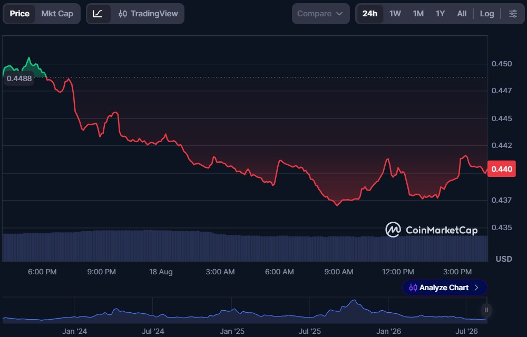Click the 9:00 AM time label
Image resolution: width=527 pixels, height=337 pixels.
(x=339, y=272)
